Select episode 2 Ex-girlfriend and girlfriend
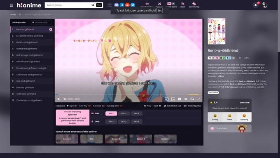Screen dimensions: 280x158 click(x=32, y=36)
